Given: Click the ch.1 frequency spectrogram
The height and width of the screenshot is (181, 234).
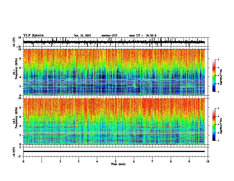Looking at the screenshot, I should point(114,72).
